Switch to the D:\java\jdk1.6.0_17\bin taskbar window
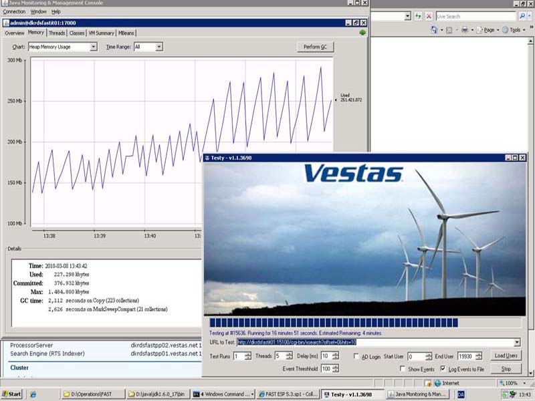Image resolution: width=535 pixels, height=401 pixels. [158, 394]
